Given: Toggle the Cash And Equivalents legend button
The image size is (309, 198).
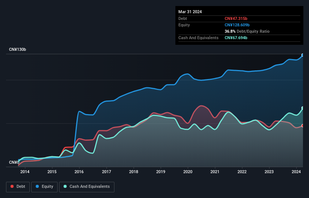Looking at the screenshot, I should coord(87,187).
